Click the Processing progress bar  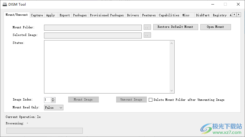point(45,131)
